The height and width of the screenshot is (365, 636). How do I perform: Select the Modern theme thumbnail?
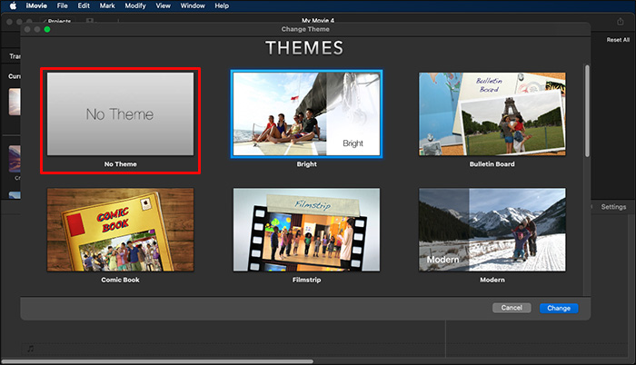tap(493, 230)
